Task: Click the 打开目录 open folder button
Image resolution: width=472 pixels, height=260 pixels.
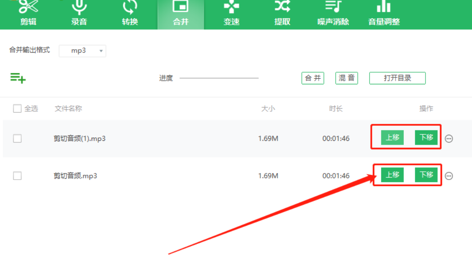Action: coord(397,78)
